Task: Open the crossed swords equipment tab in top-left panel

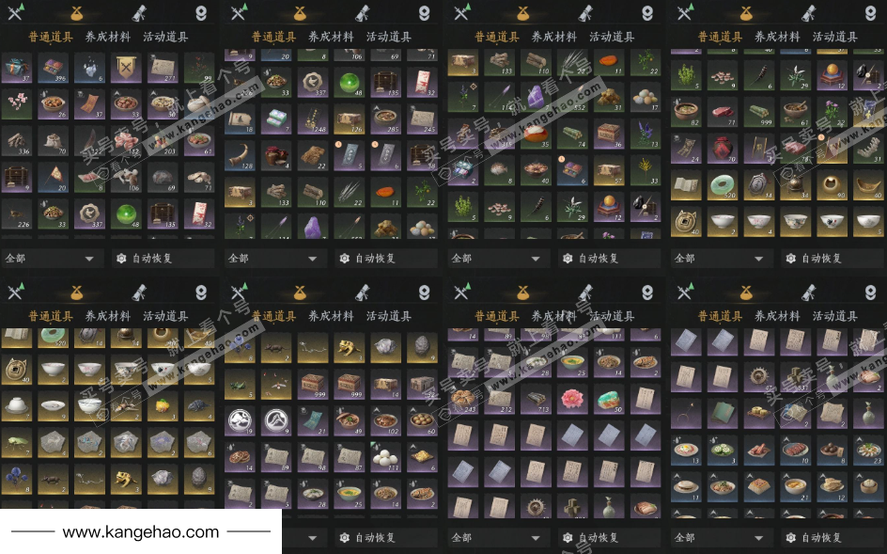Action: tap(15, 11)
